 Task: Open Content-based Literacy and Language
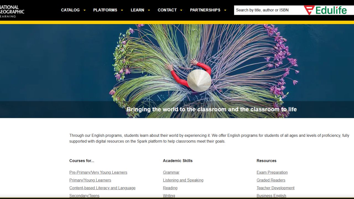102,188
